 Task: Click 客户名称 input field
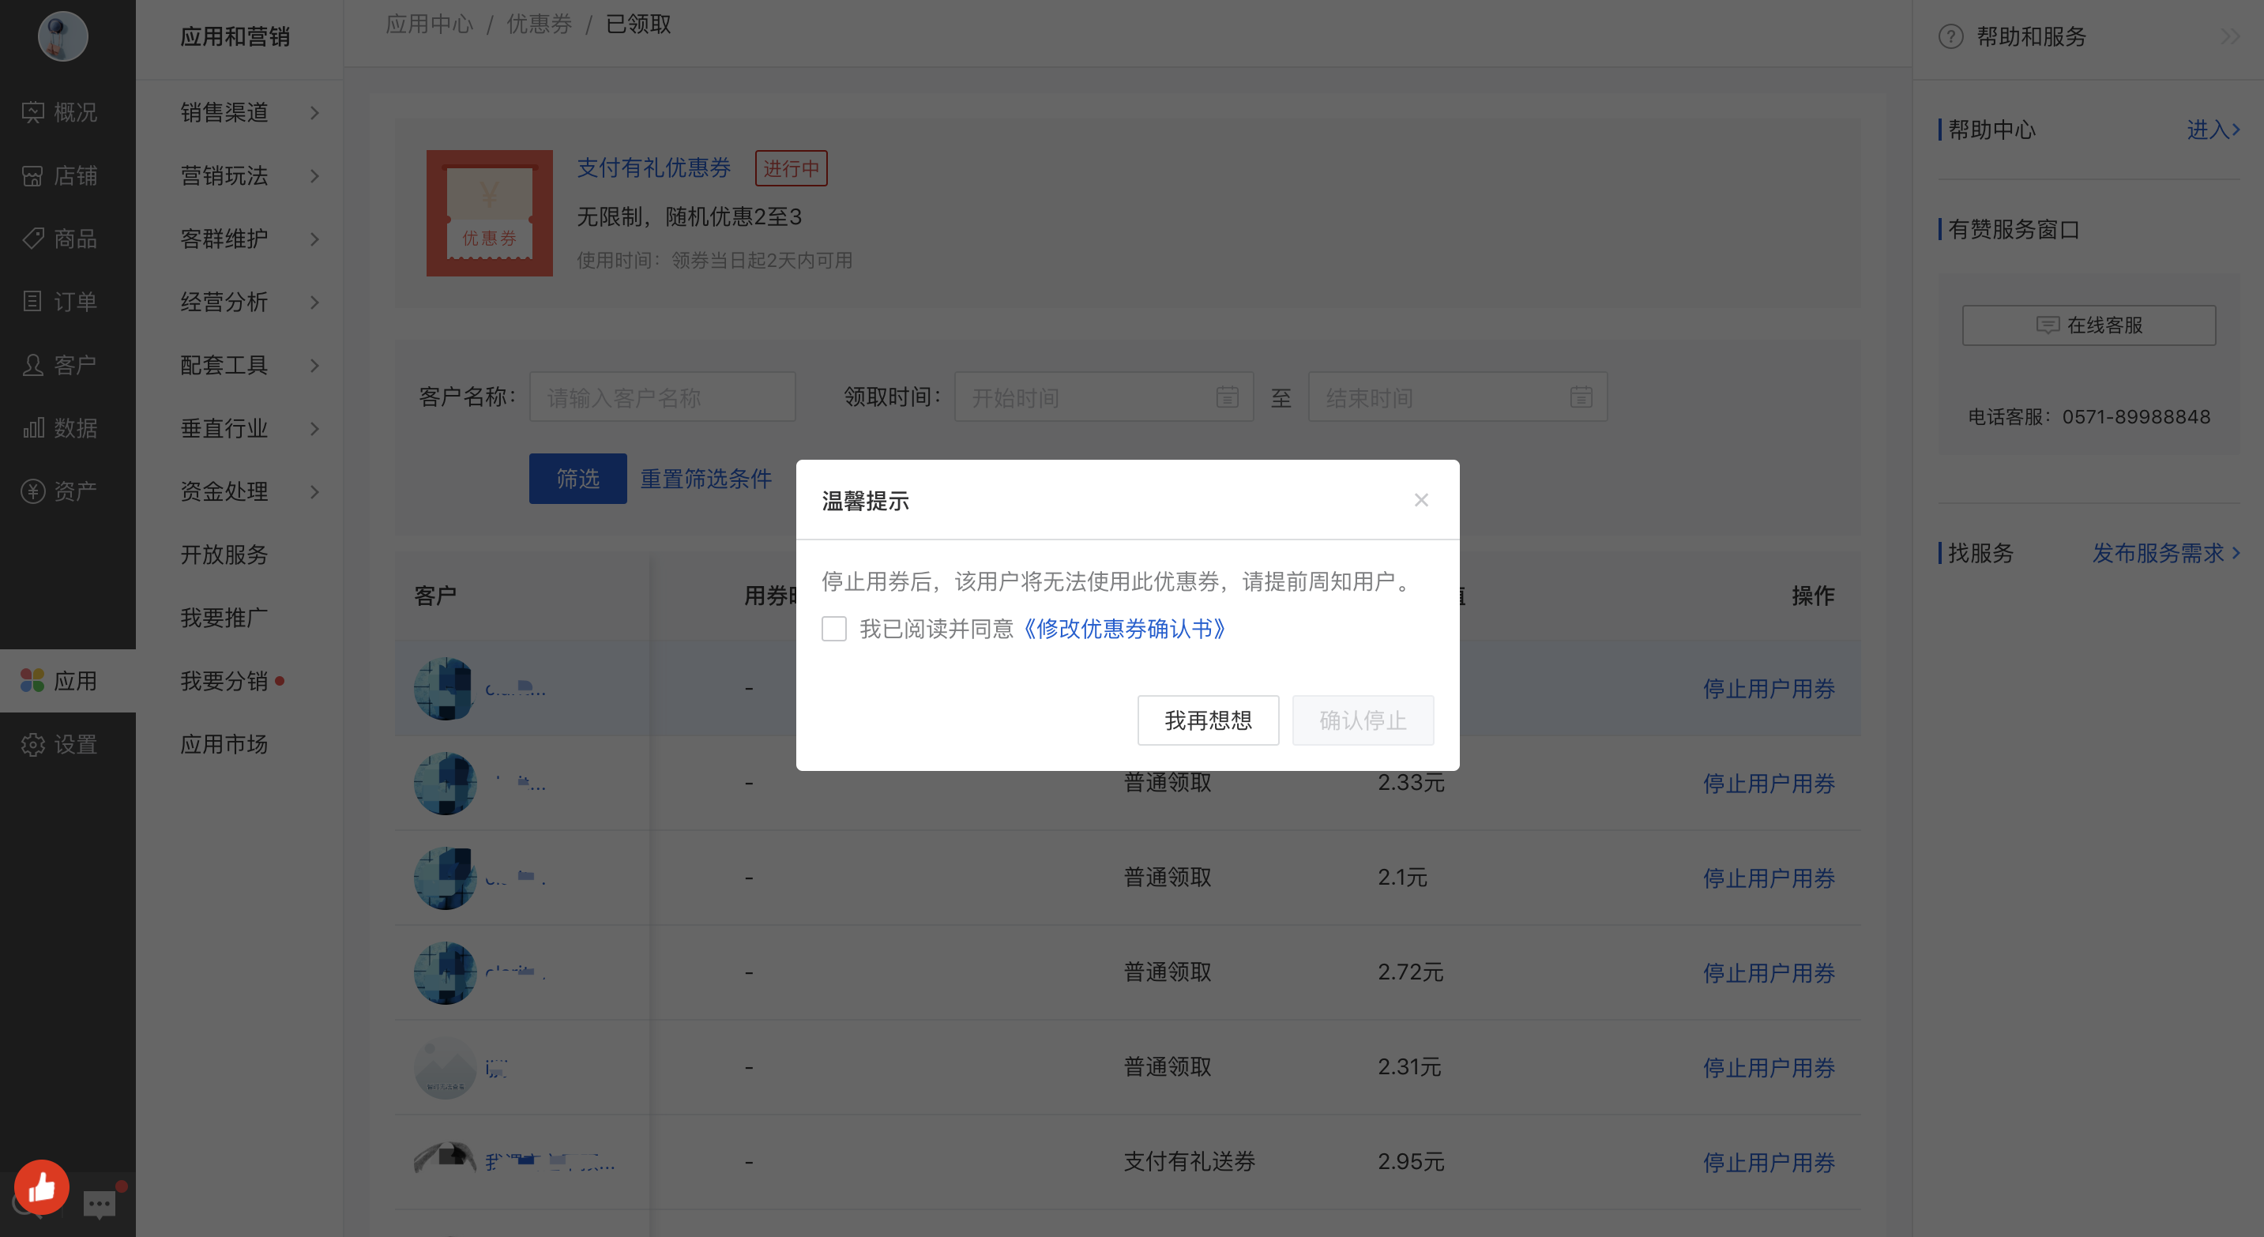click(x=662, y=397)
